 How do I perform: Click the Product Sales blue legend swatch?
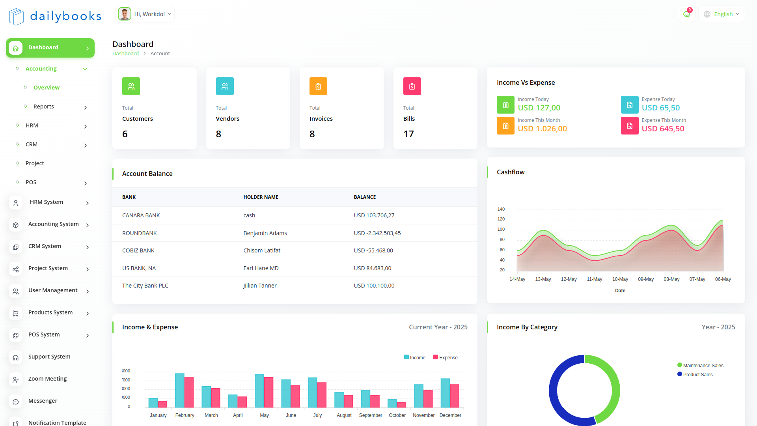pyautogui.click(x=679, y=374)
